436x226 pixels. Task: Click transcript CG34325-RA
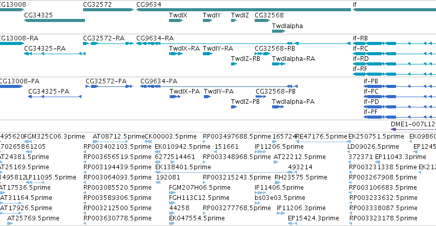(45, 48)
